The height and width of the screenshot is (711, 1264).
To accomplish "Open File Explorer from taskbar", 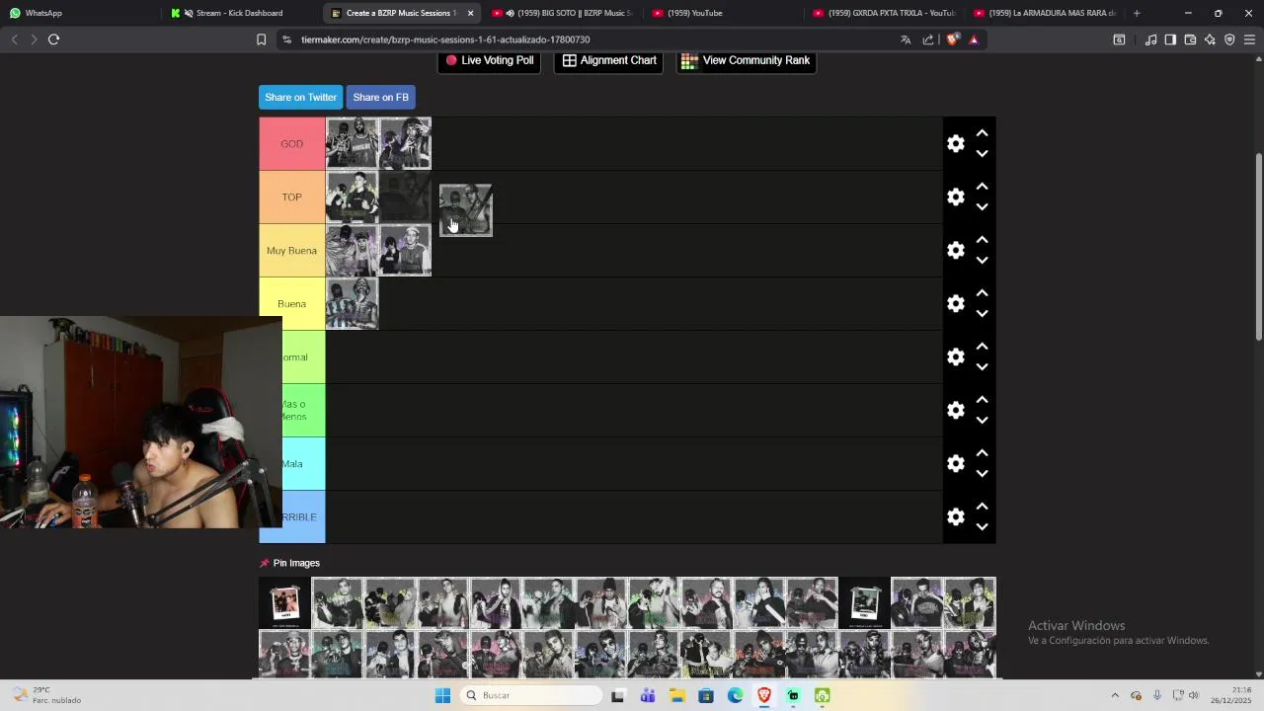I will [x=676, y=695].
